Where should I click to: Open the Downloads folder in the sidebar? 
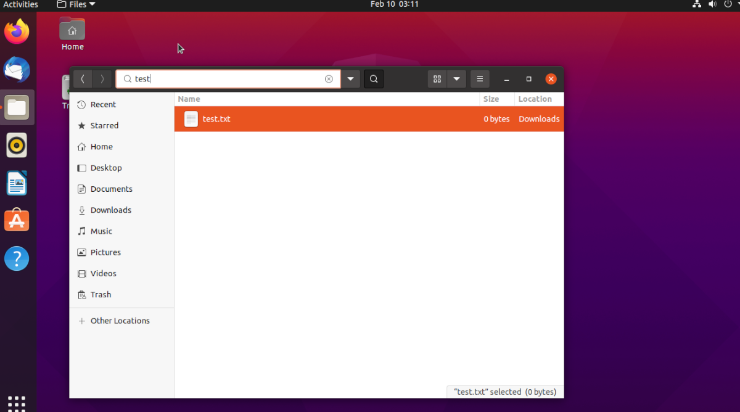click(x=111, y=210)
